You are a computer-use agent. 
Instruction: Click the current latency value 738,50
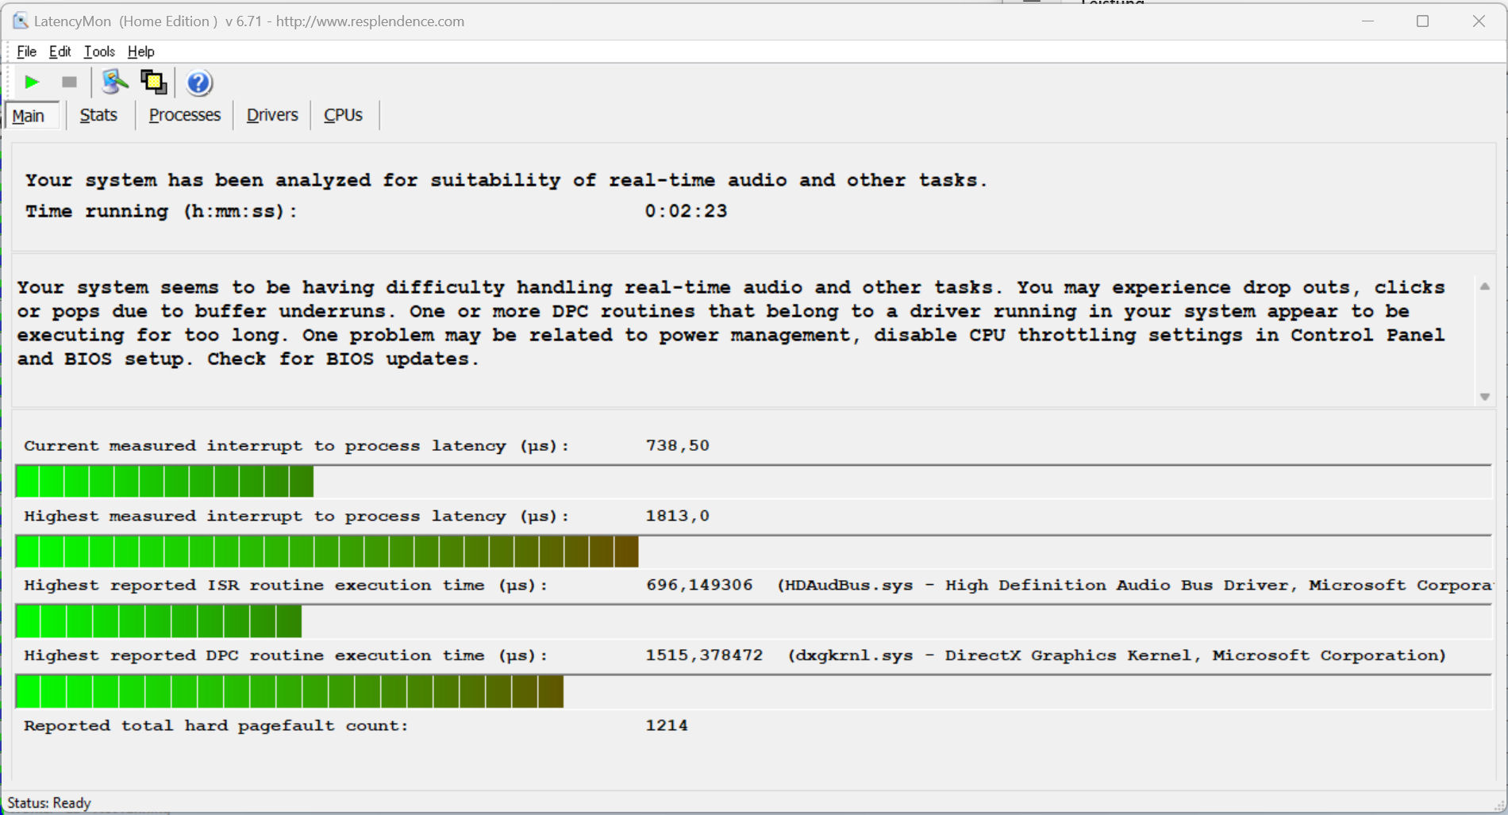[677, 446]
